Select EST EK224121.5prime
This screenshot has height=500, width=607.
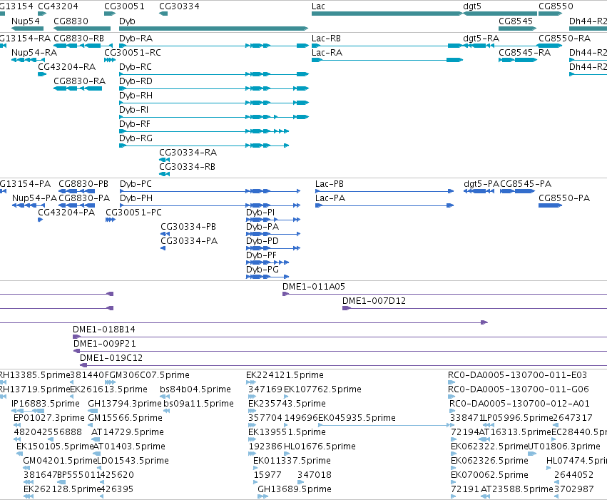[285, 376]
